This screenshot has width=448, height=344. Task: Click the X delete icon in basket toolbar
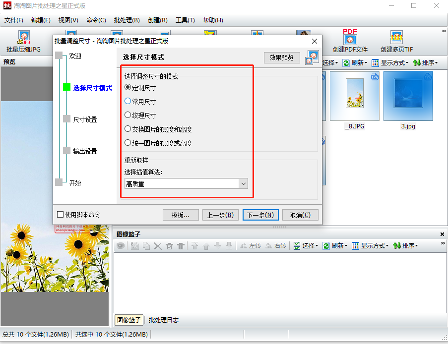158,246
